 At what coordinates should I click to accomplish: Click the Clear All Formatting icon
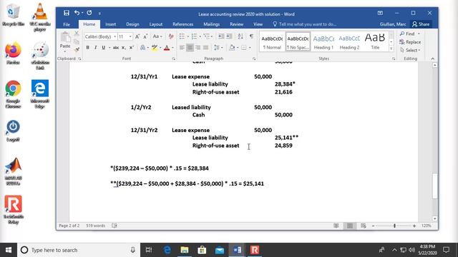pos(171,36)
